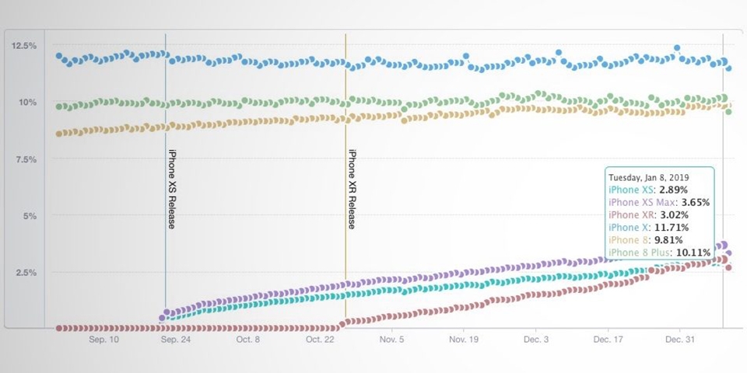Select the Dec. 3 axis label
This screenshot has width=747, height=373.
click(x=535, y=340)
